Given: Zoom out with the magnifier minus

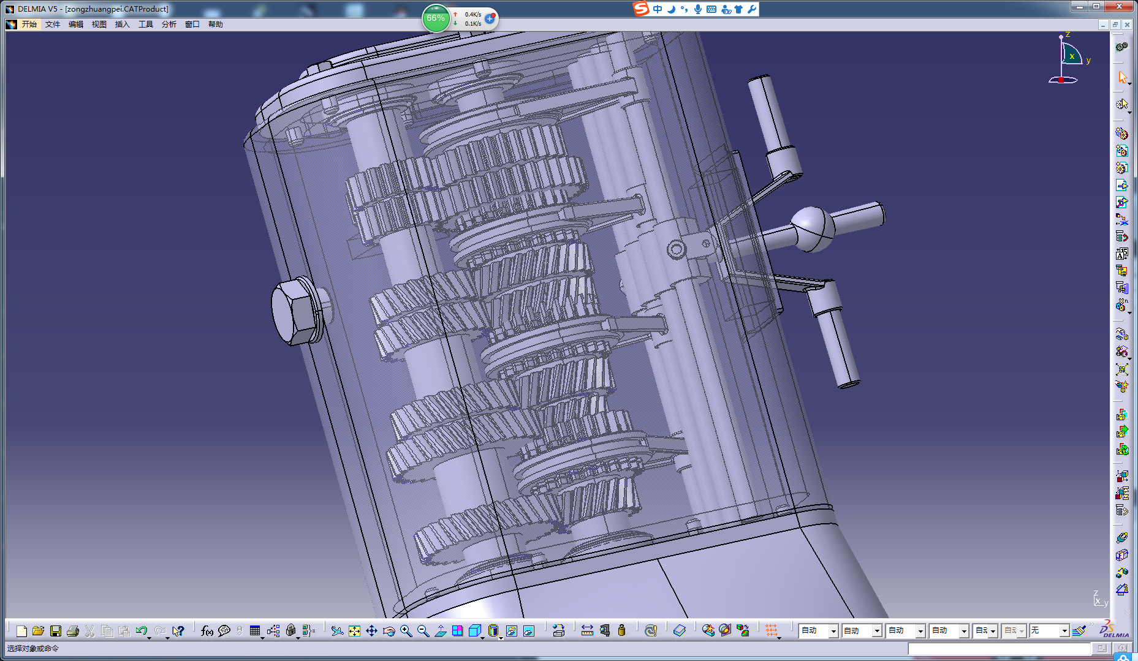Looking at the screenshot, I should (x=423, y=631).
